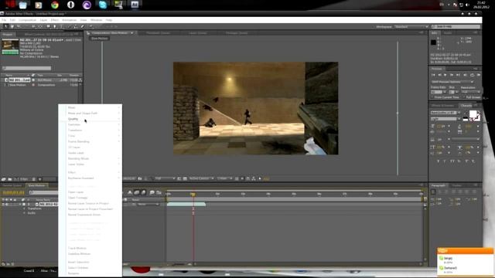Choose Rename in context menu
Viewport: 495px width, 278px height.
(x=90, y=273)
